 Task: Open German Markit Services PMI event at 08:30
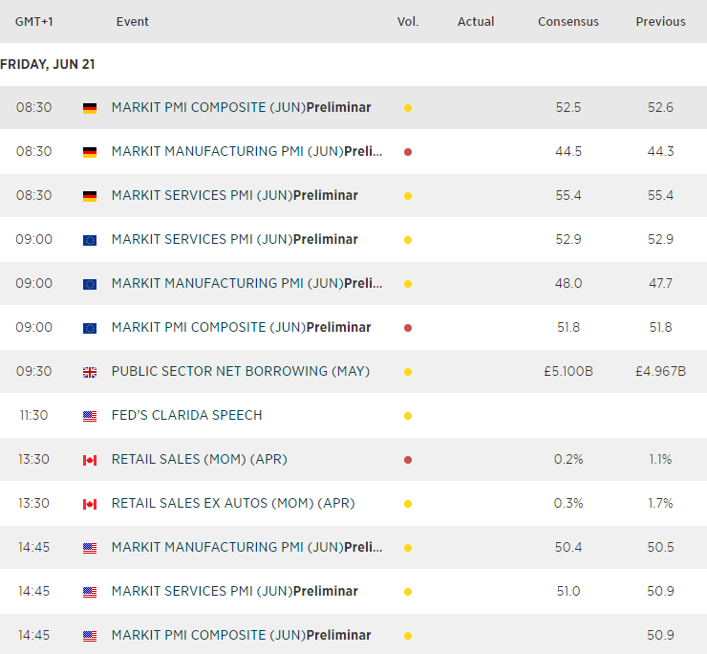(235, 195)
